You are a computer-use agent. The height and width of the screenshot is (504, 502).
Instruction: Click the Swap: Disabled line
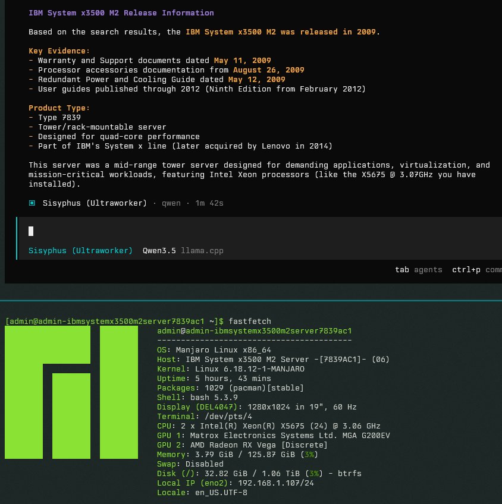coord(190,464)
